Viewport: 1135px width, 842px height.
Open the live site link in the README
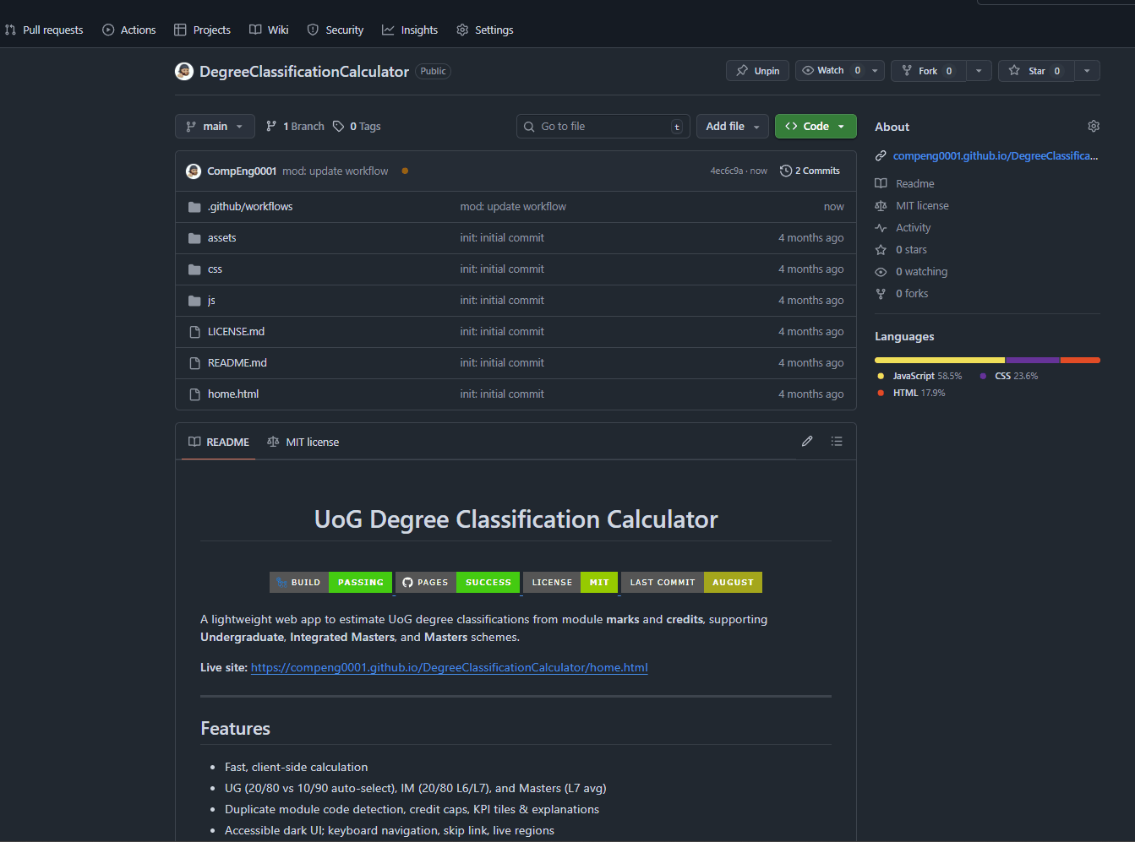[x=449, y=667]
